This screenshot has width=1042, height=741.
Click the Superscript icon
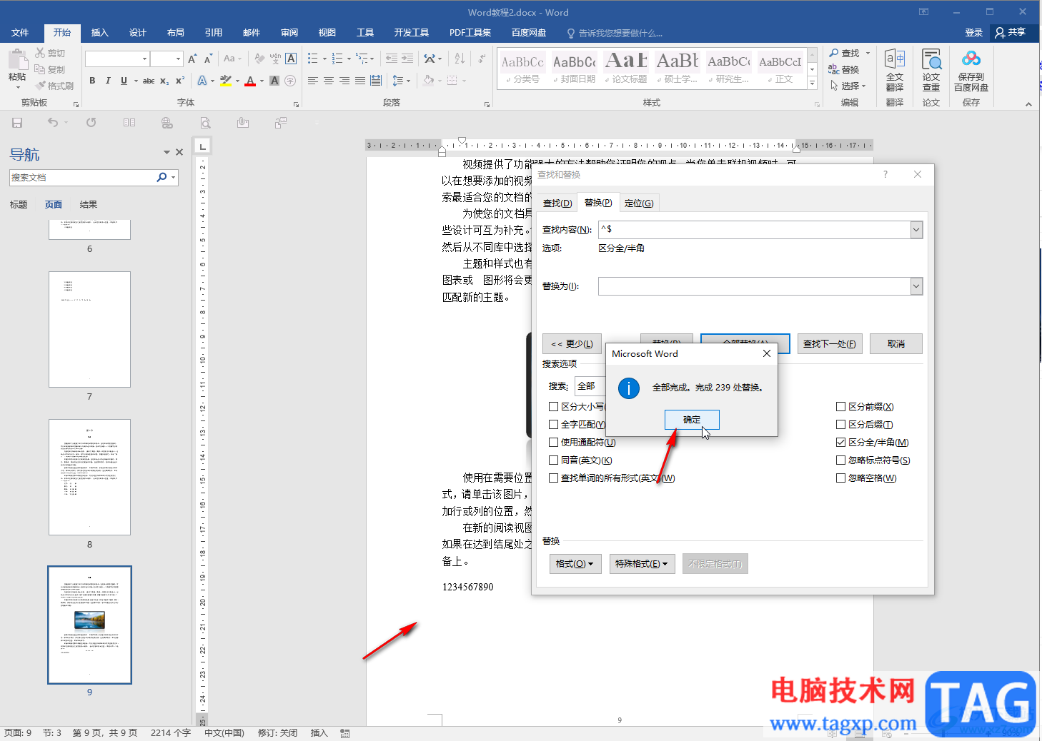point(179,81)
